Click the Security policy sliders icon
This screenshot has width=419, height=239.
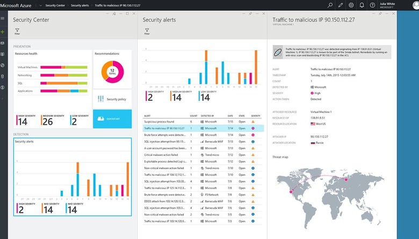(101, 99)
